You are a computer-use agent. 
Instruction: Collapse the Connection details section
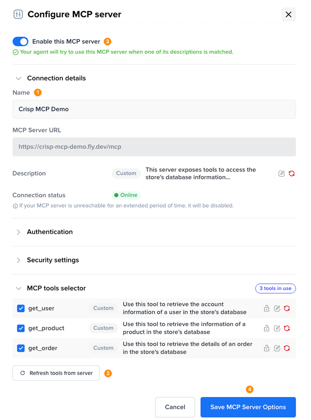point(19,78)
